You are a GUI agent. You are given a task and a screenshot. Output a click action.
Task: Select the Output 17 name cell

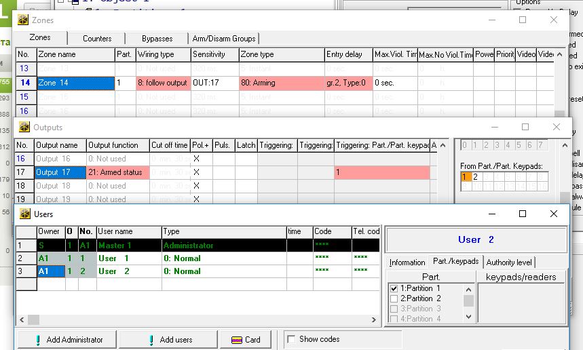point(60,172)
